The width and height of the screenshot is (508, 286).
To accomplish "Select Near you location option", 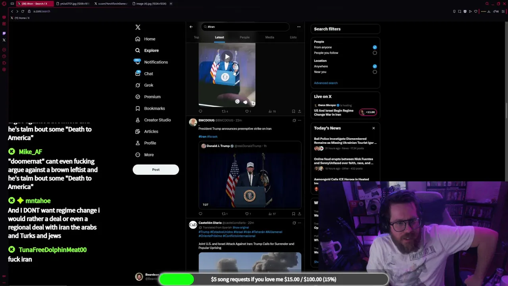I will pyautogui.click(x=375, y=72).
